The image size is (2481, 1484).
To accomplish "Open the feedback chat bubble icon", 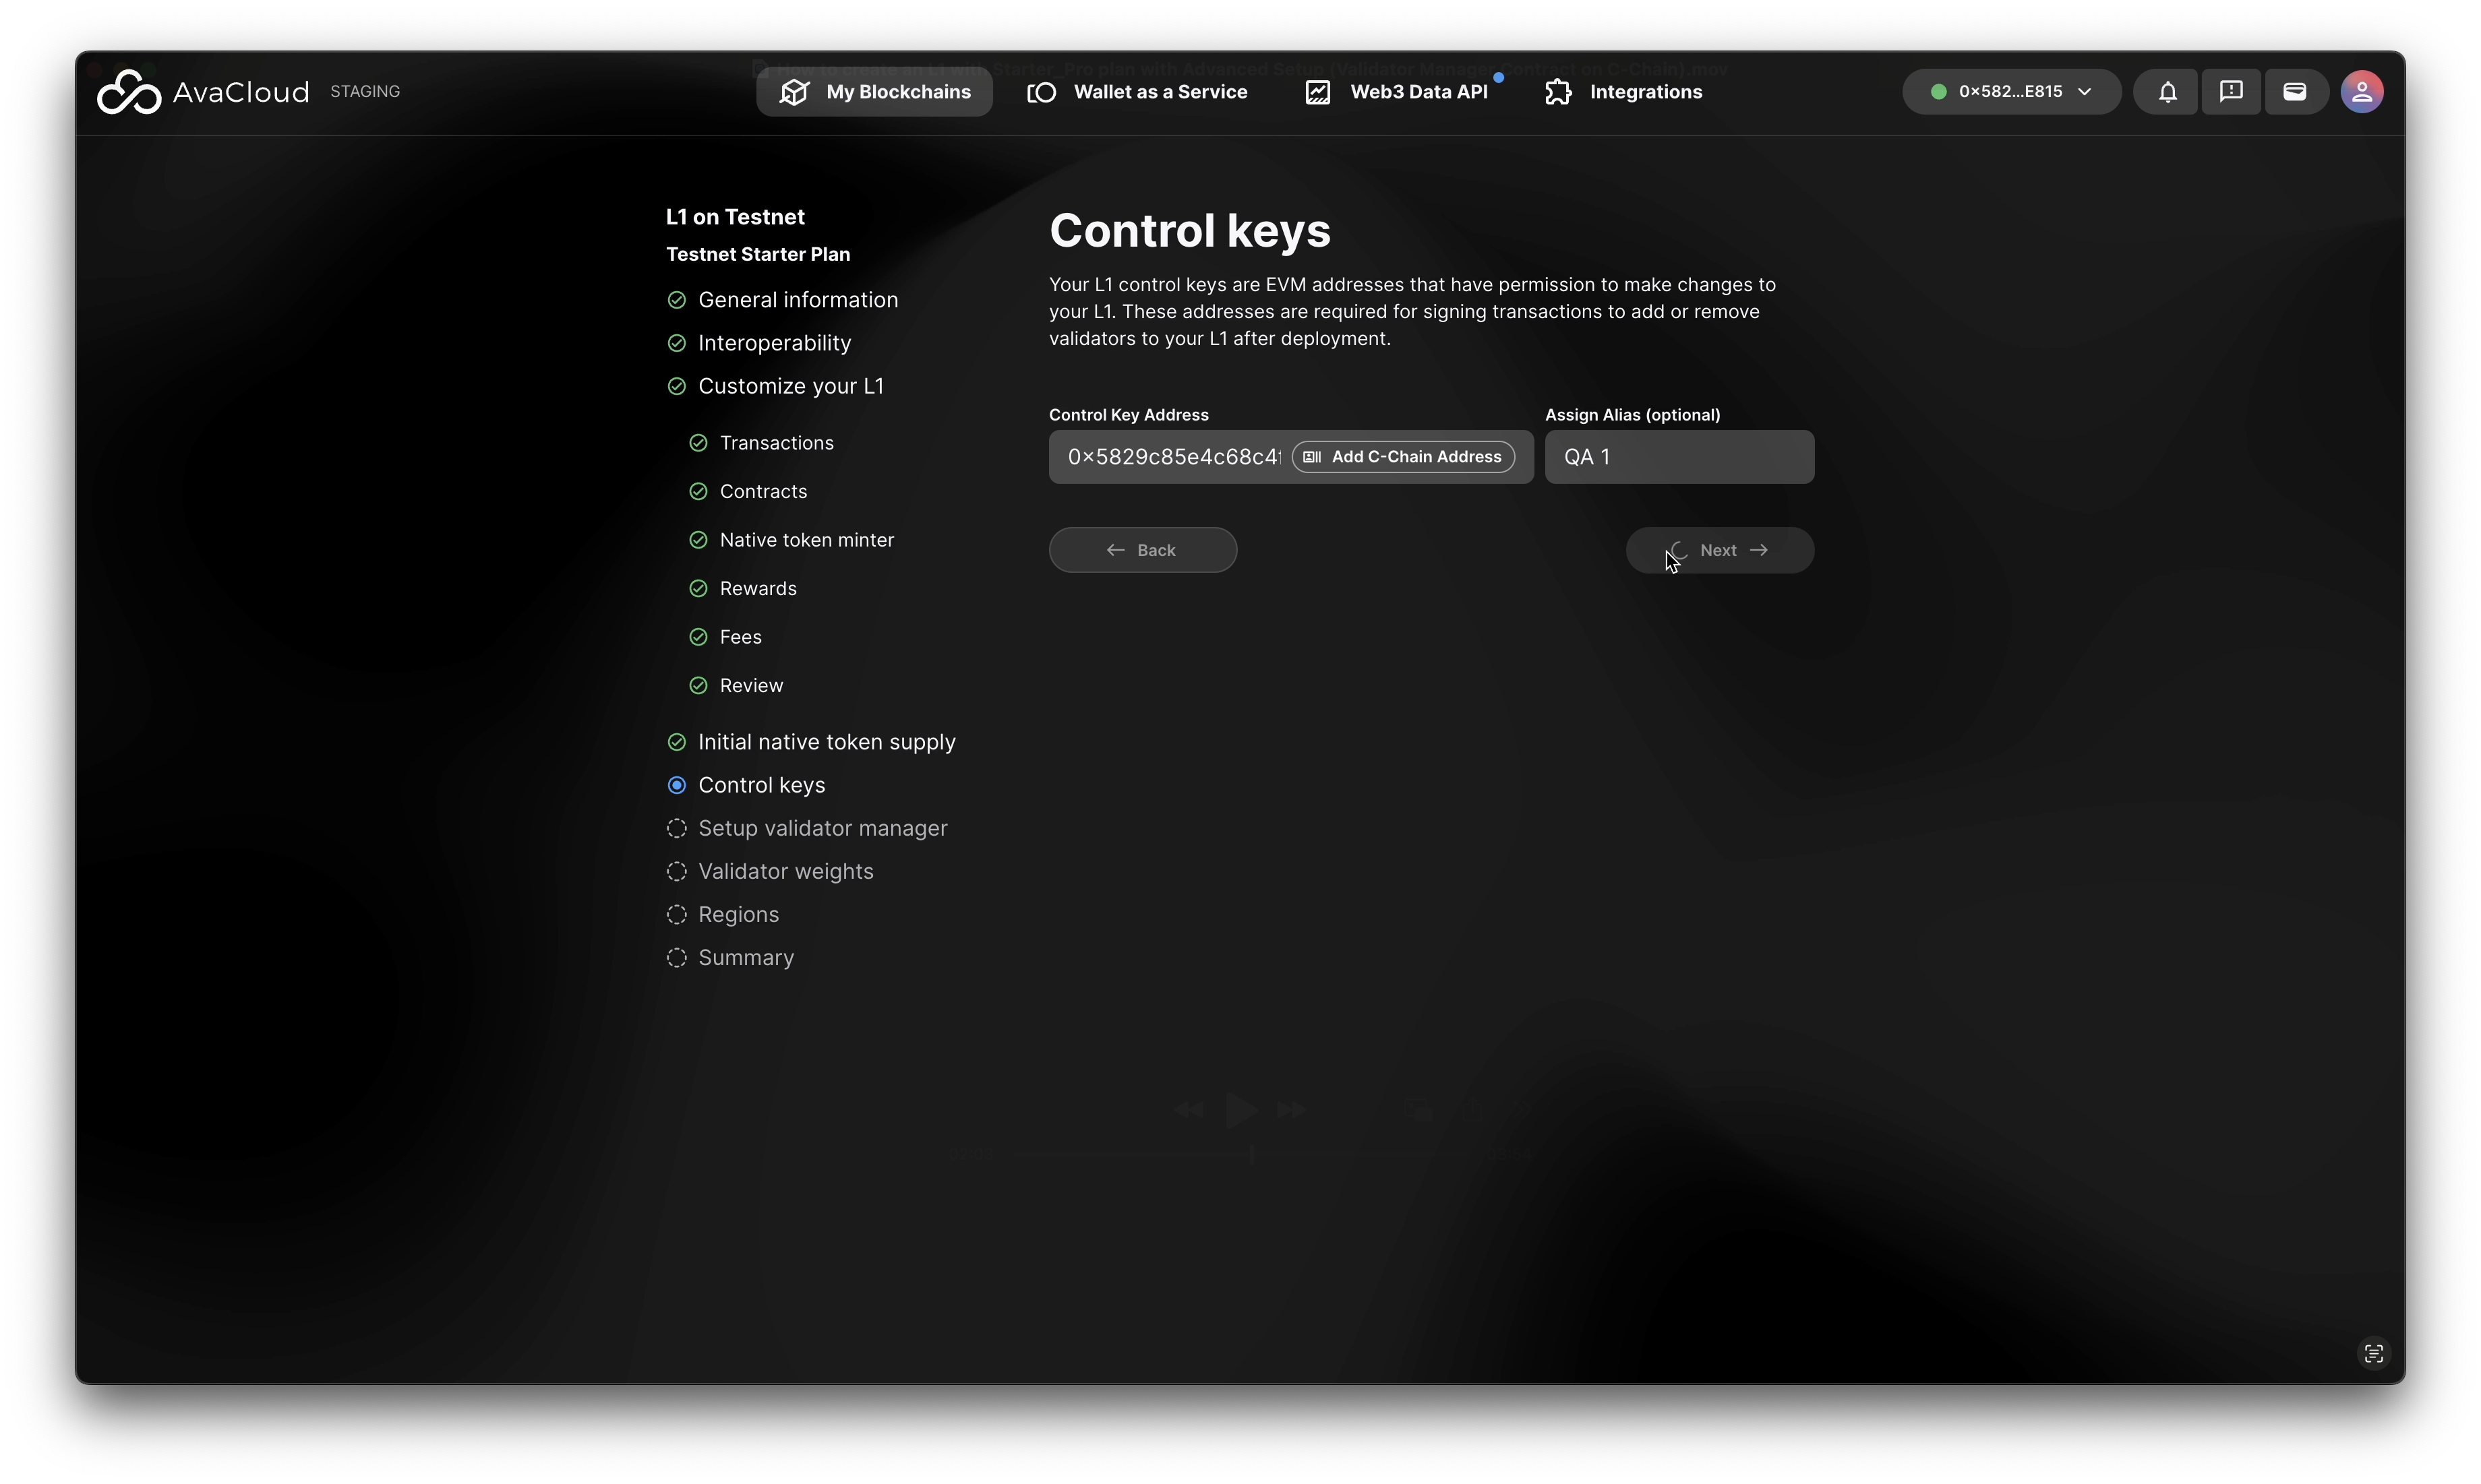I will click(2231, 92).
